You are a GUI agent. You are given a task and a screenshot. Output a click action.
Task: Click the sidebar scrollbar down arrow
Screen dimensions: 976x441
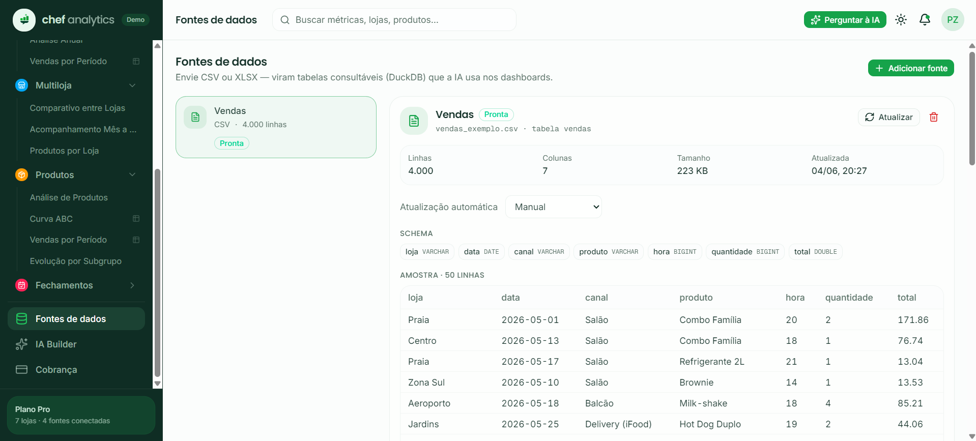tap(157, 384)
